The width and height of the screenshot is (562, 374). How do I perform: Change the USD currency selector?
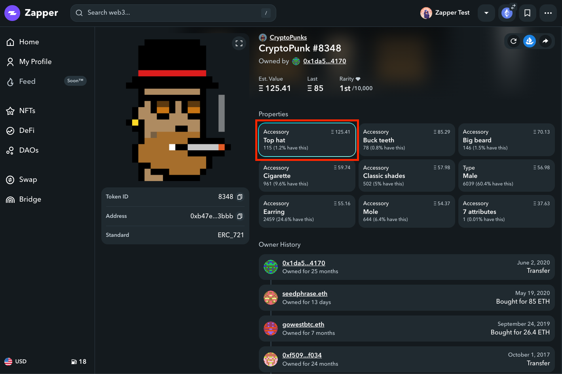point(15,361)
